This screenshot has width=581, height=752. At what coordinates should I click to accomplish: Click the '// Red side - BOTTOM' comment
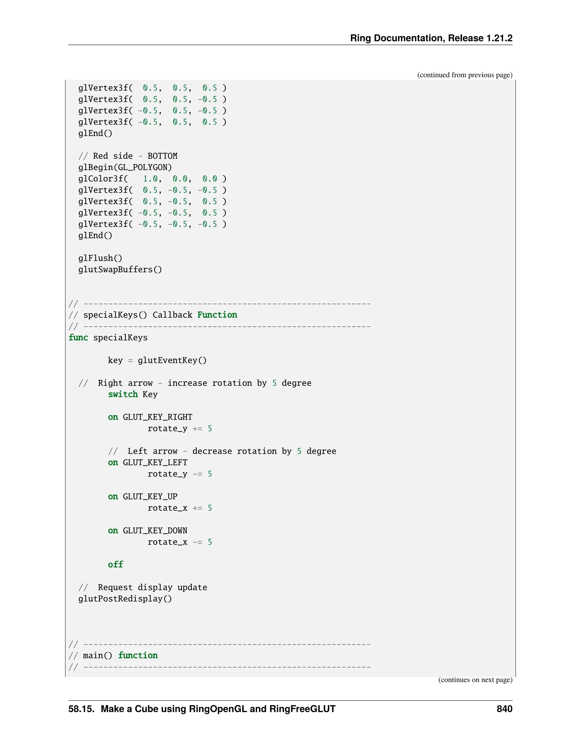pyautogui.click(x=128, y=156)
